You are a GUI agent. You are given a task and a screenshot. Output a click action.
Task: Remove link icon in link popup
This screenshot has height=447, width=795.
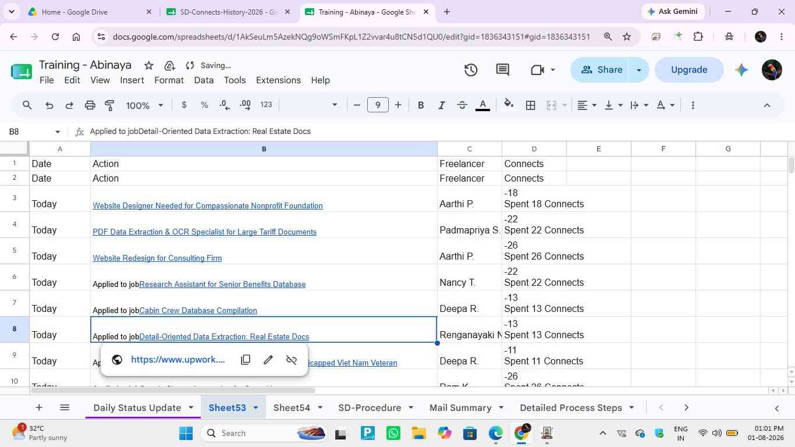(x=292, y=360)
